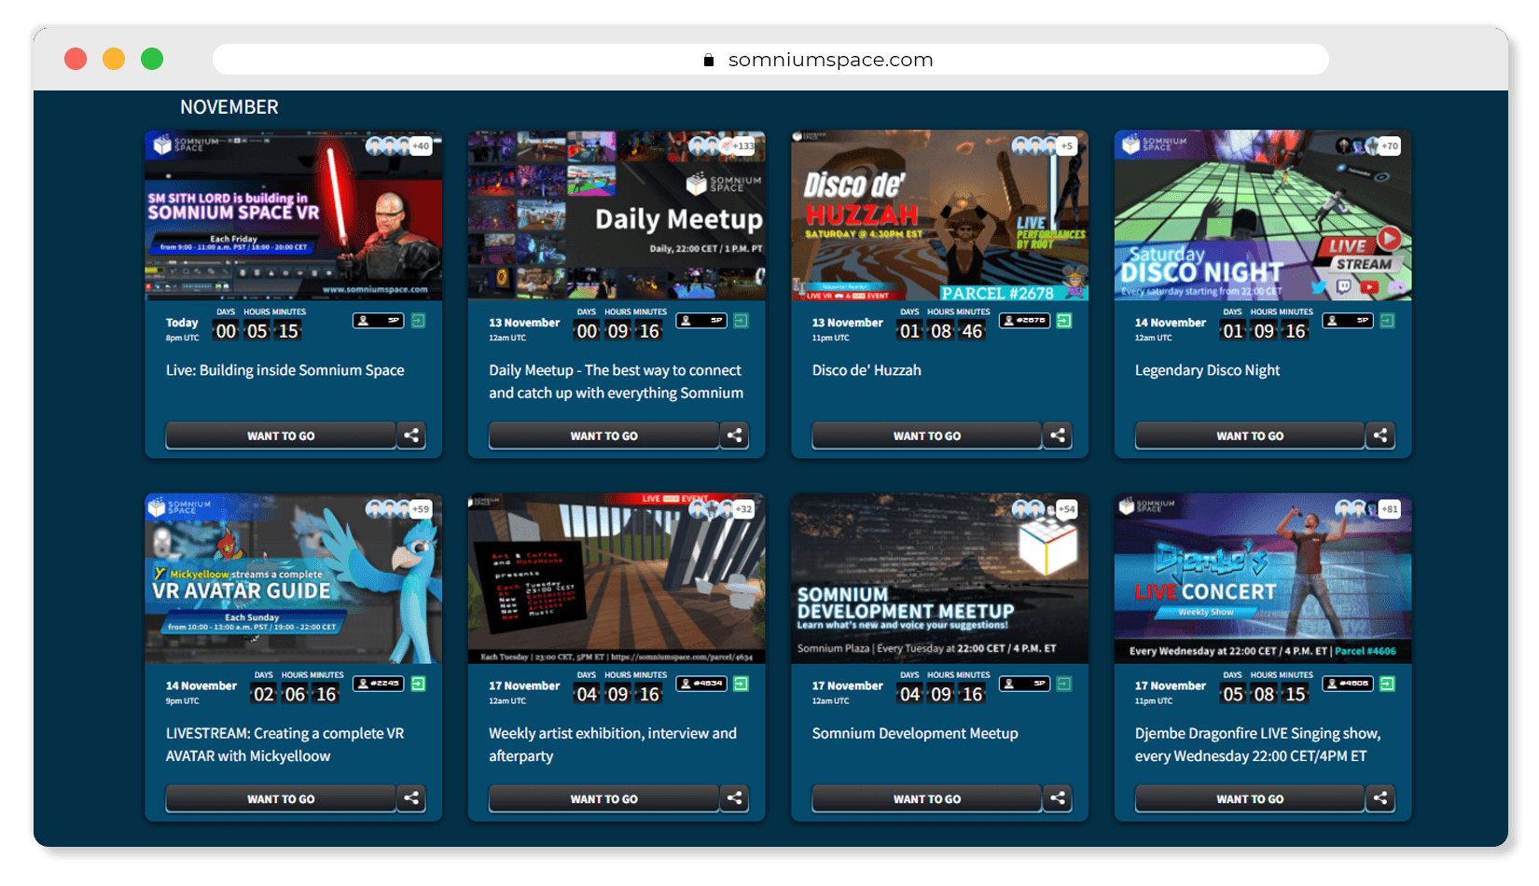Click WANT TO GO for Legendary Disco Night
Viewport: 1539px width, 886px height.
click(x=1250, y=436)
